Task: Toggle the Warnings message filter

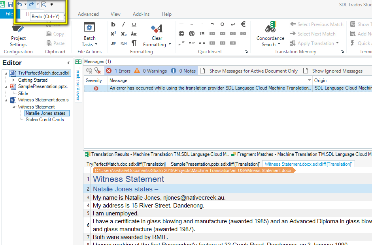Action: 150,71
